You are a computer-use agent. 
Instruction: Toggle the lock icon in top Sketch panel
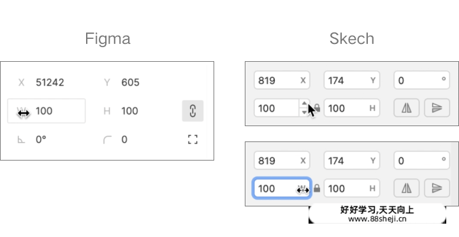click(x=317, y=108)
